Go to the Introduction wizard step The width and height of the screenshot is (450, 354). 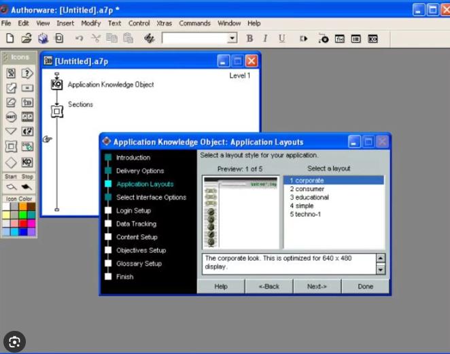[133, 158]
